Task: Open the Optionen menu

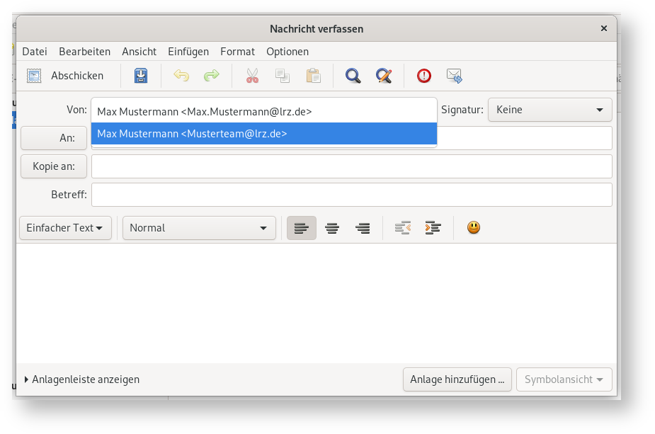Action: tap(287, 52)
